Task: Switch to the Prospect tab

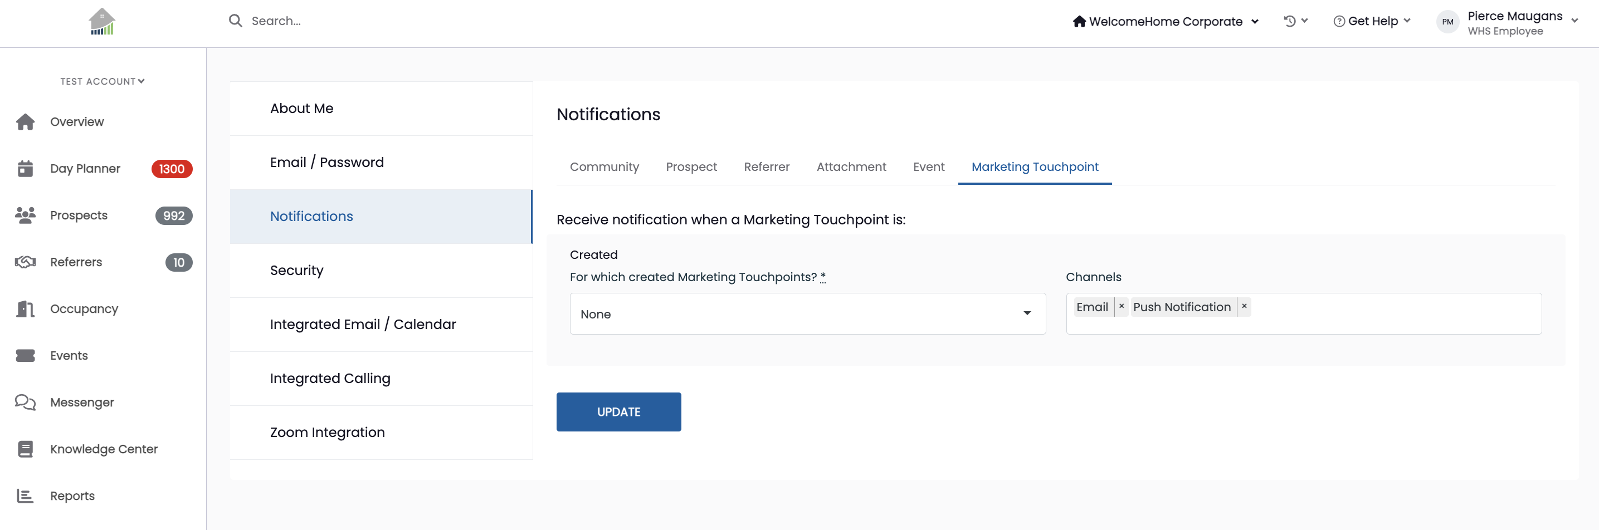Action: tap(691, 167)
